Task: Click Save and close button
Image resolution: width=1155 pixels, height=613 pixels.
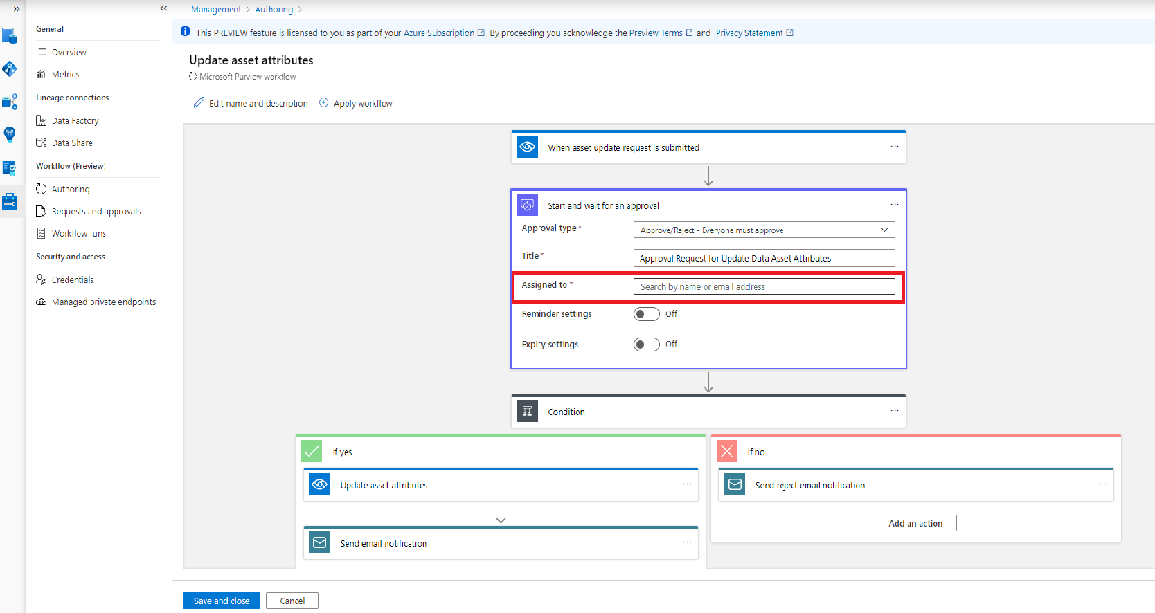Action: tap(222, 601)
